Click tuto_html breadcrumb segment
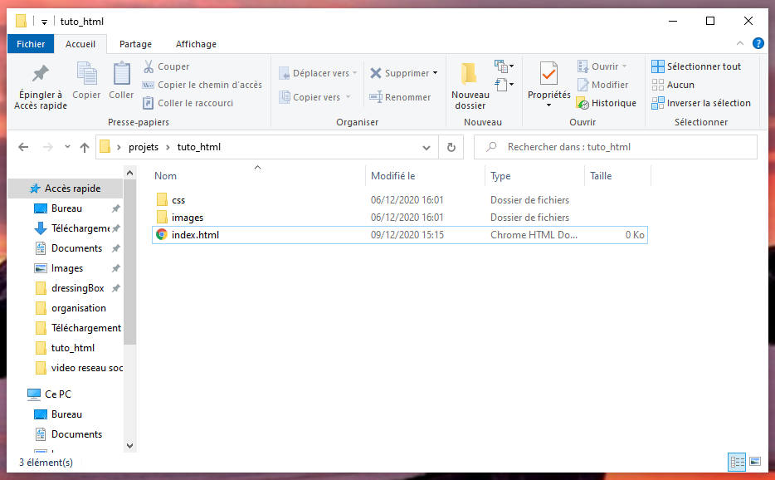The height and width of the screenshot is (480, 775). click(198, 147)
